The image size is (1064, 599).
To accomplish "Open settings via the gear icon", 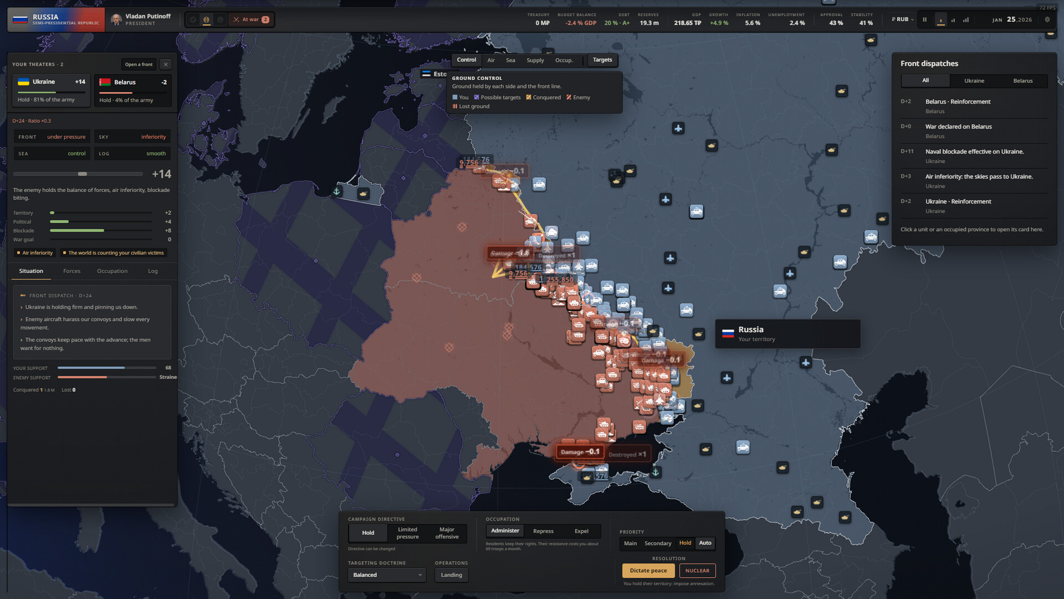I will [1047, 19].
